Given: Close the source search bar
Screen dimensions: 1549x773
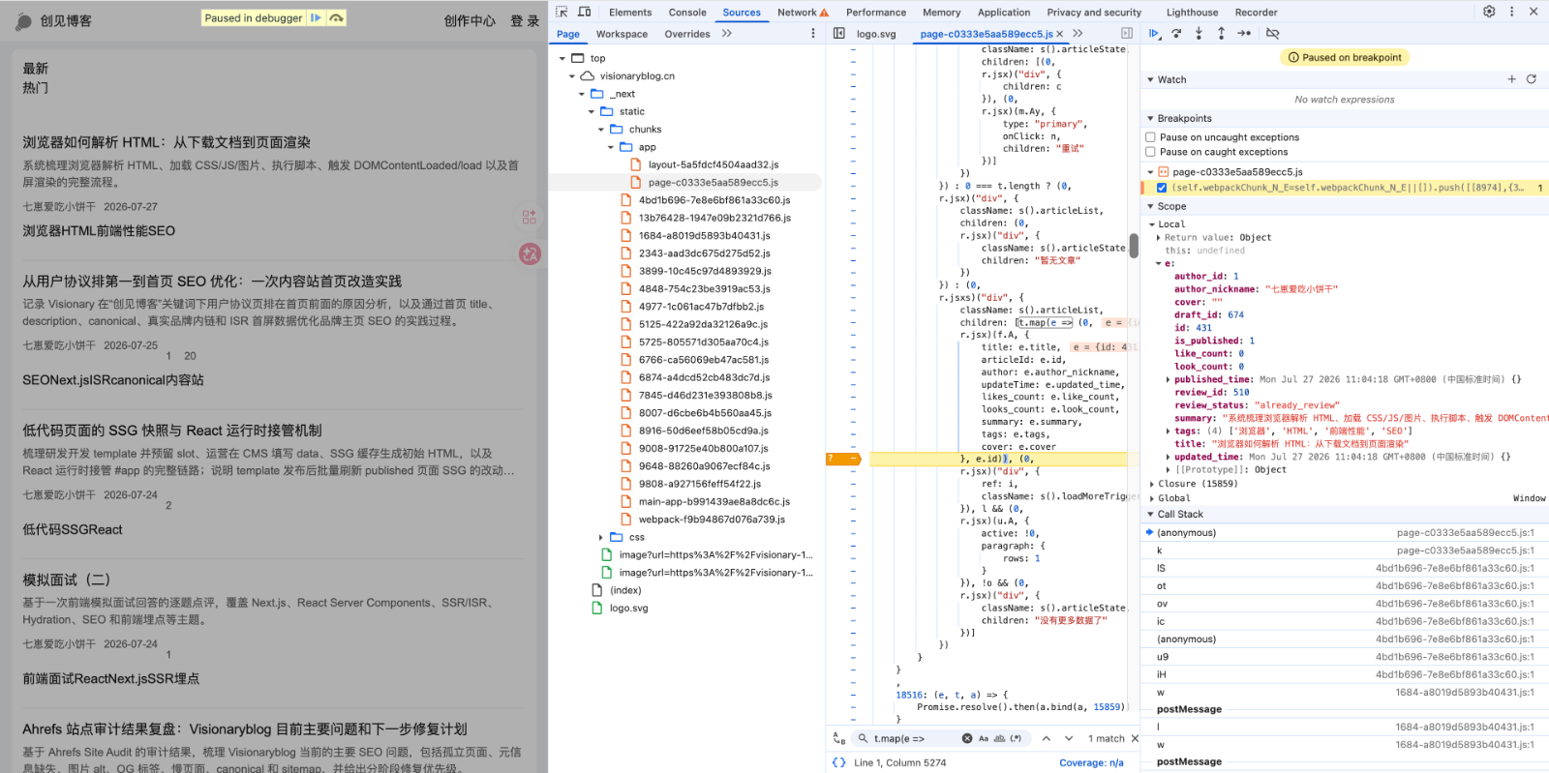Looking at the screenshot, I should (x=1135, y=738).
